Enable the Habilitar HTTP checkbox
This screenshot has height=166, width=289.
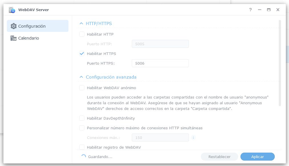(82, 34)
